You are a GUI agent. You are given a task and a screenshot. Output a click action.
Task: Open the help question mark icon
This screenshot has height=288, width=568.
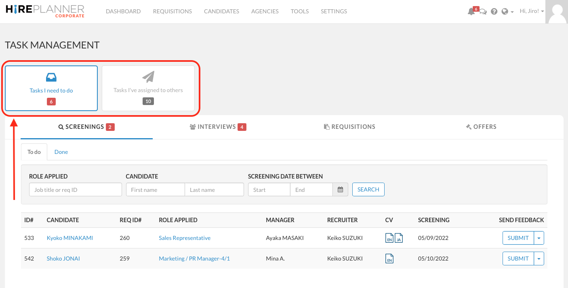point(494,11)
